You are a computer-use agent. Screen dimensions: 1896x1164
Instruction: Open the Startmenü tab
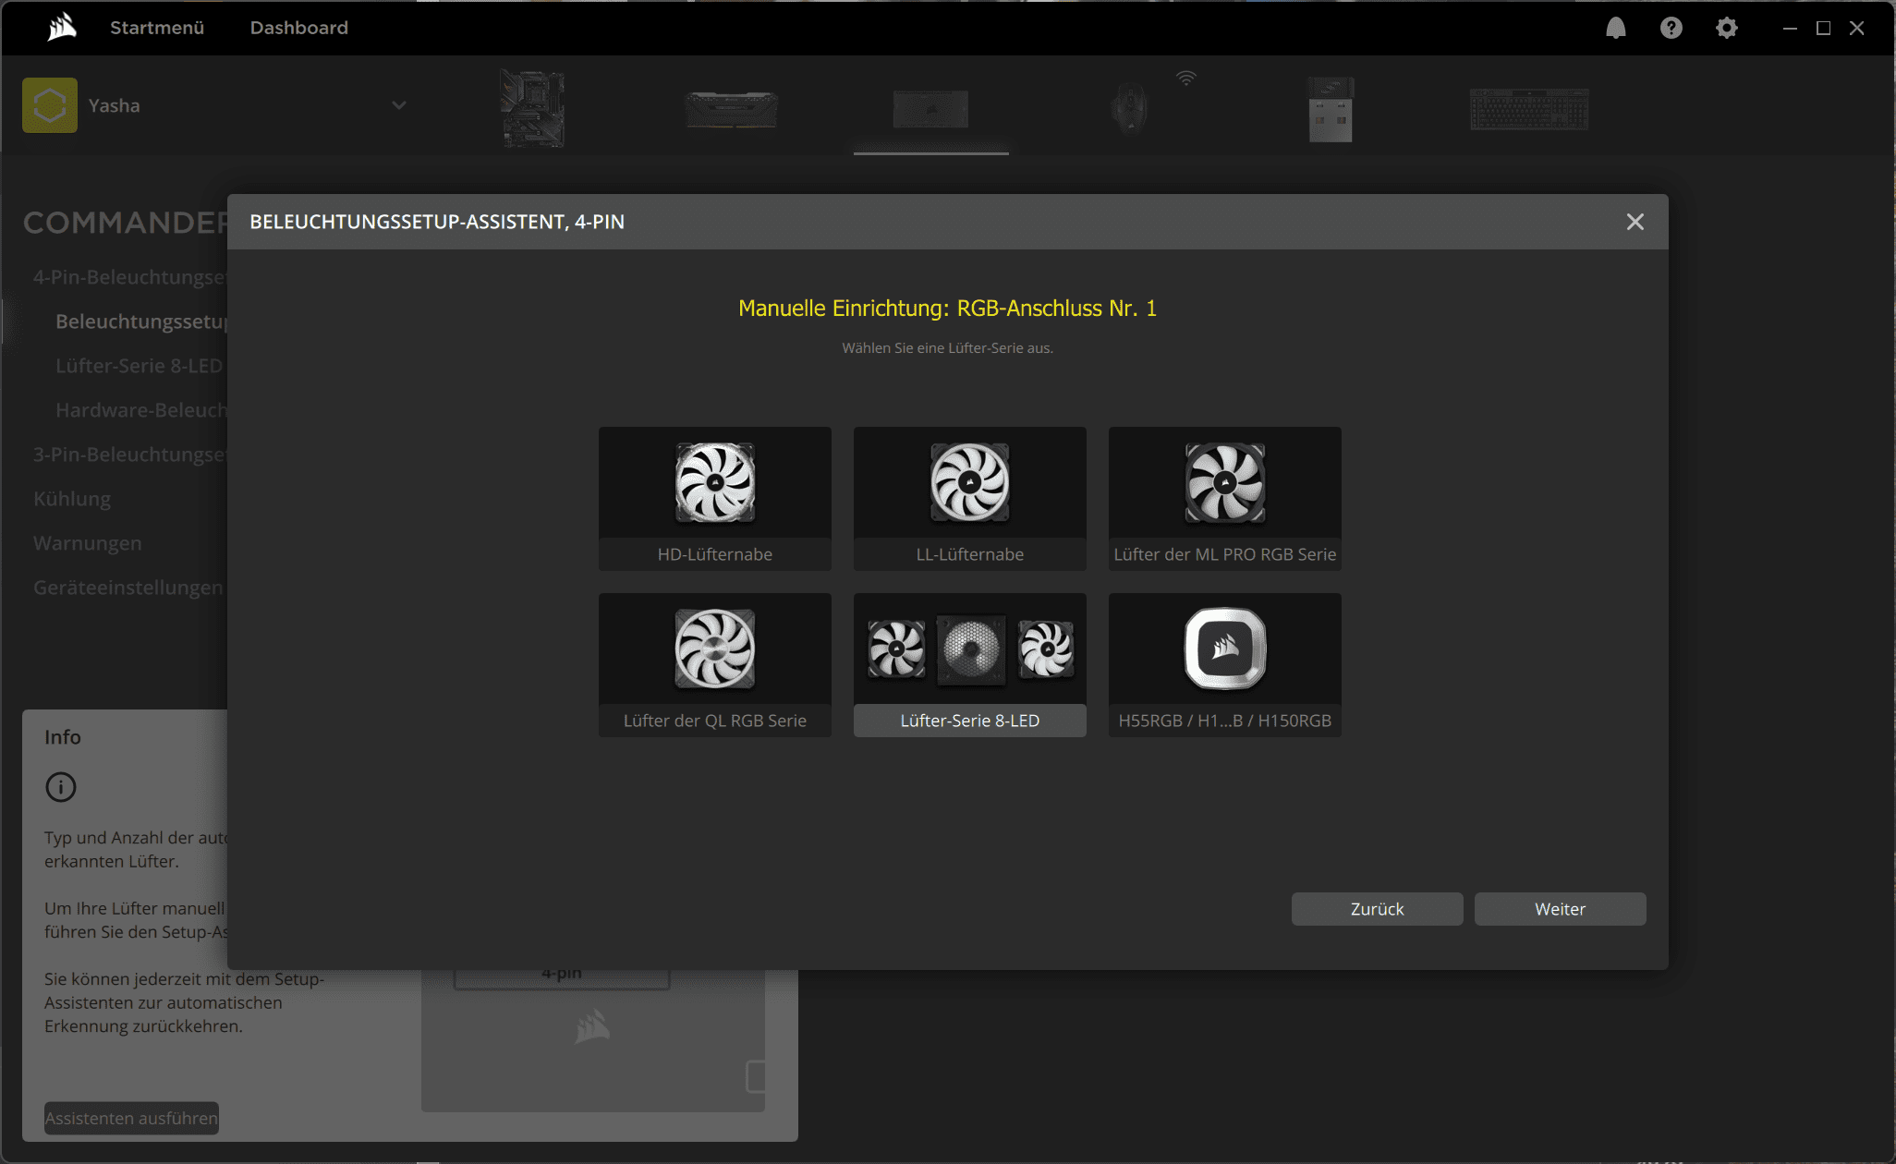pos(157,28)
